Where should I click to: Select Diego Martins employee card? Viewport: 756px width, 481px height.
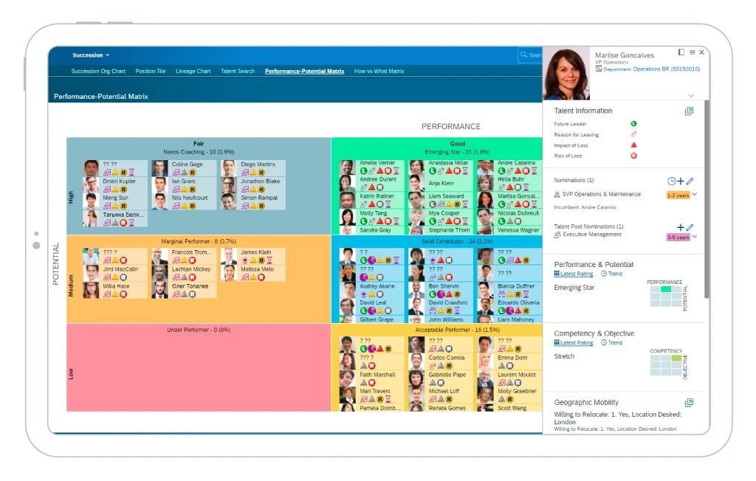pyautogui.click(x=253, y=168)
